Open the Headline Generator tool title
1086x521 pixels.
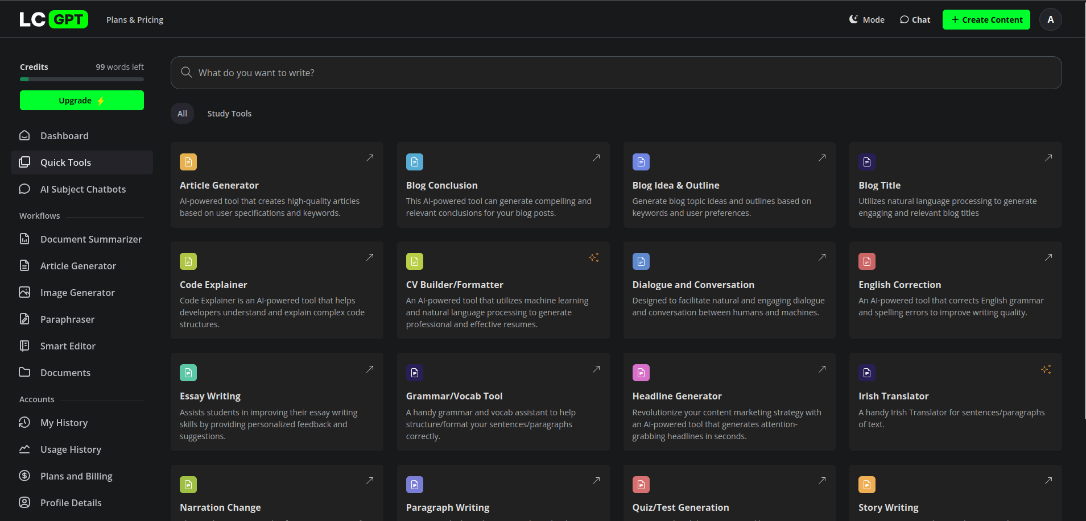click(x=677, y=396)
